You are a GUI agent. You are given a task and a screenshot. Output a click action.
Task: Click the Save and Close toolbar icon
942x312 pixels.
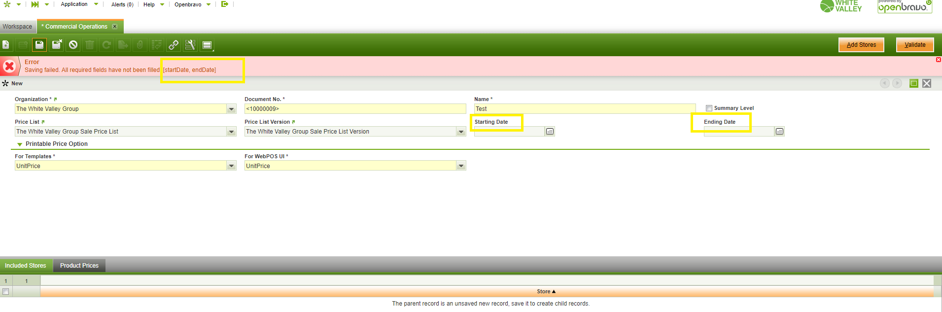57,45
